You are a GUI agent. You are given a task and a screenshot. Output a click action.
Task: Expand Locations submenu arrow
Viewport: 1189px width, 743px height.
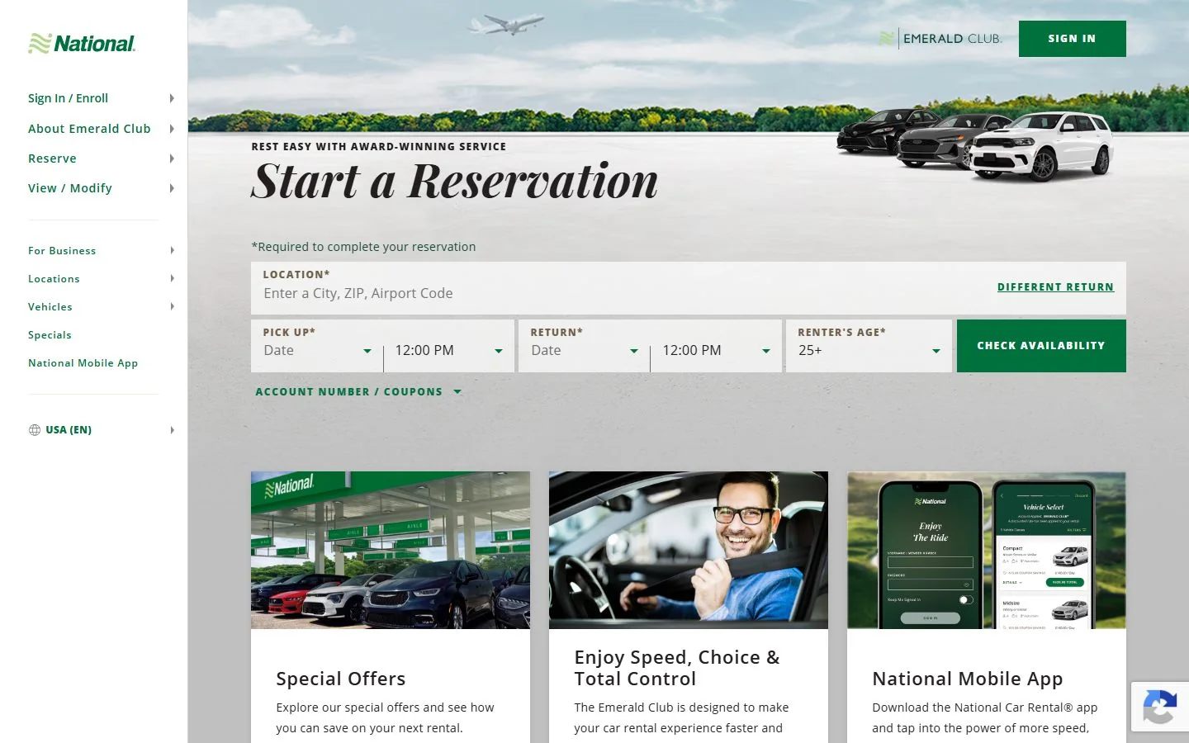click(172, 278)
